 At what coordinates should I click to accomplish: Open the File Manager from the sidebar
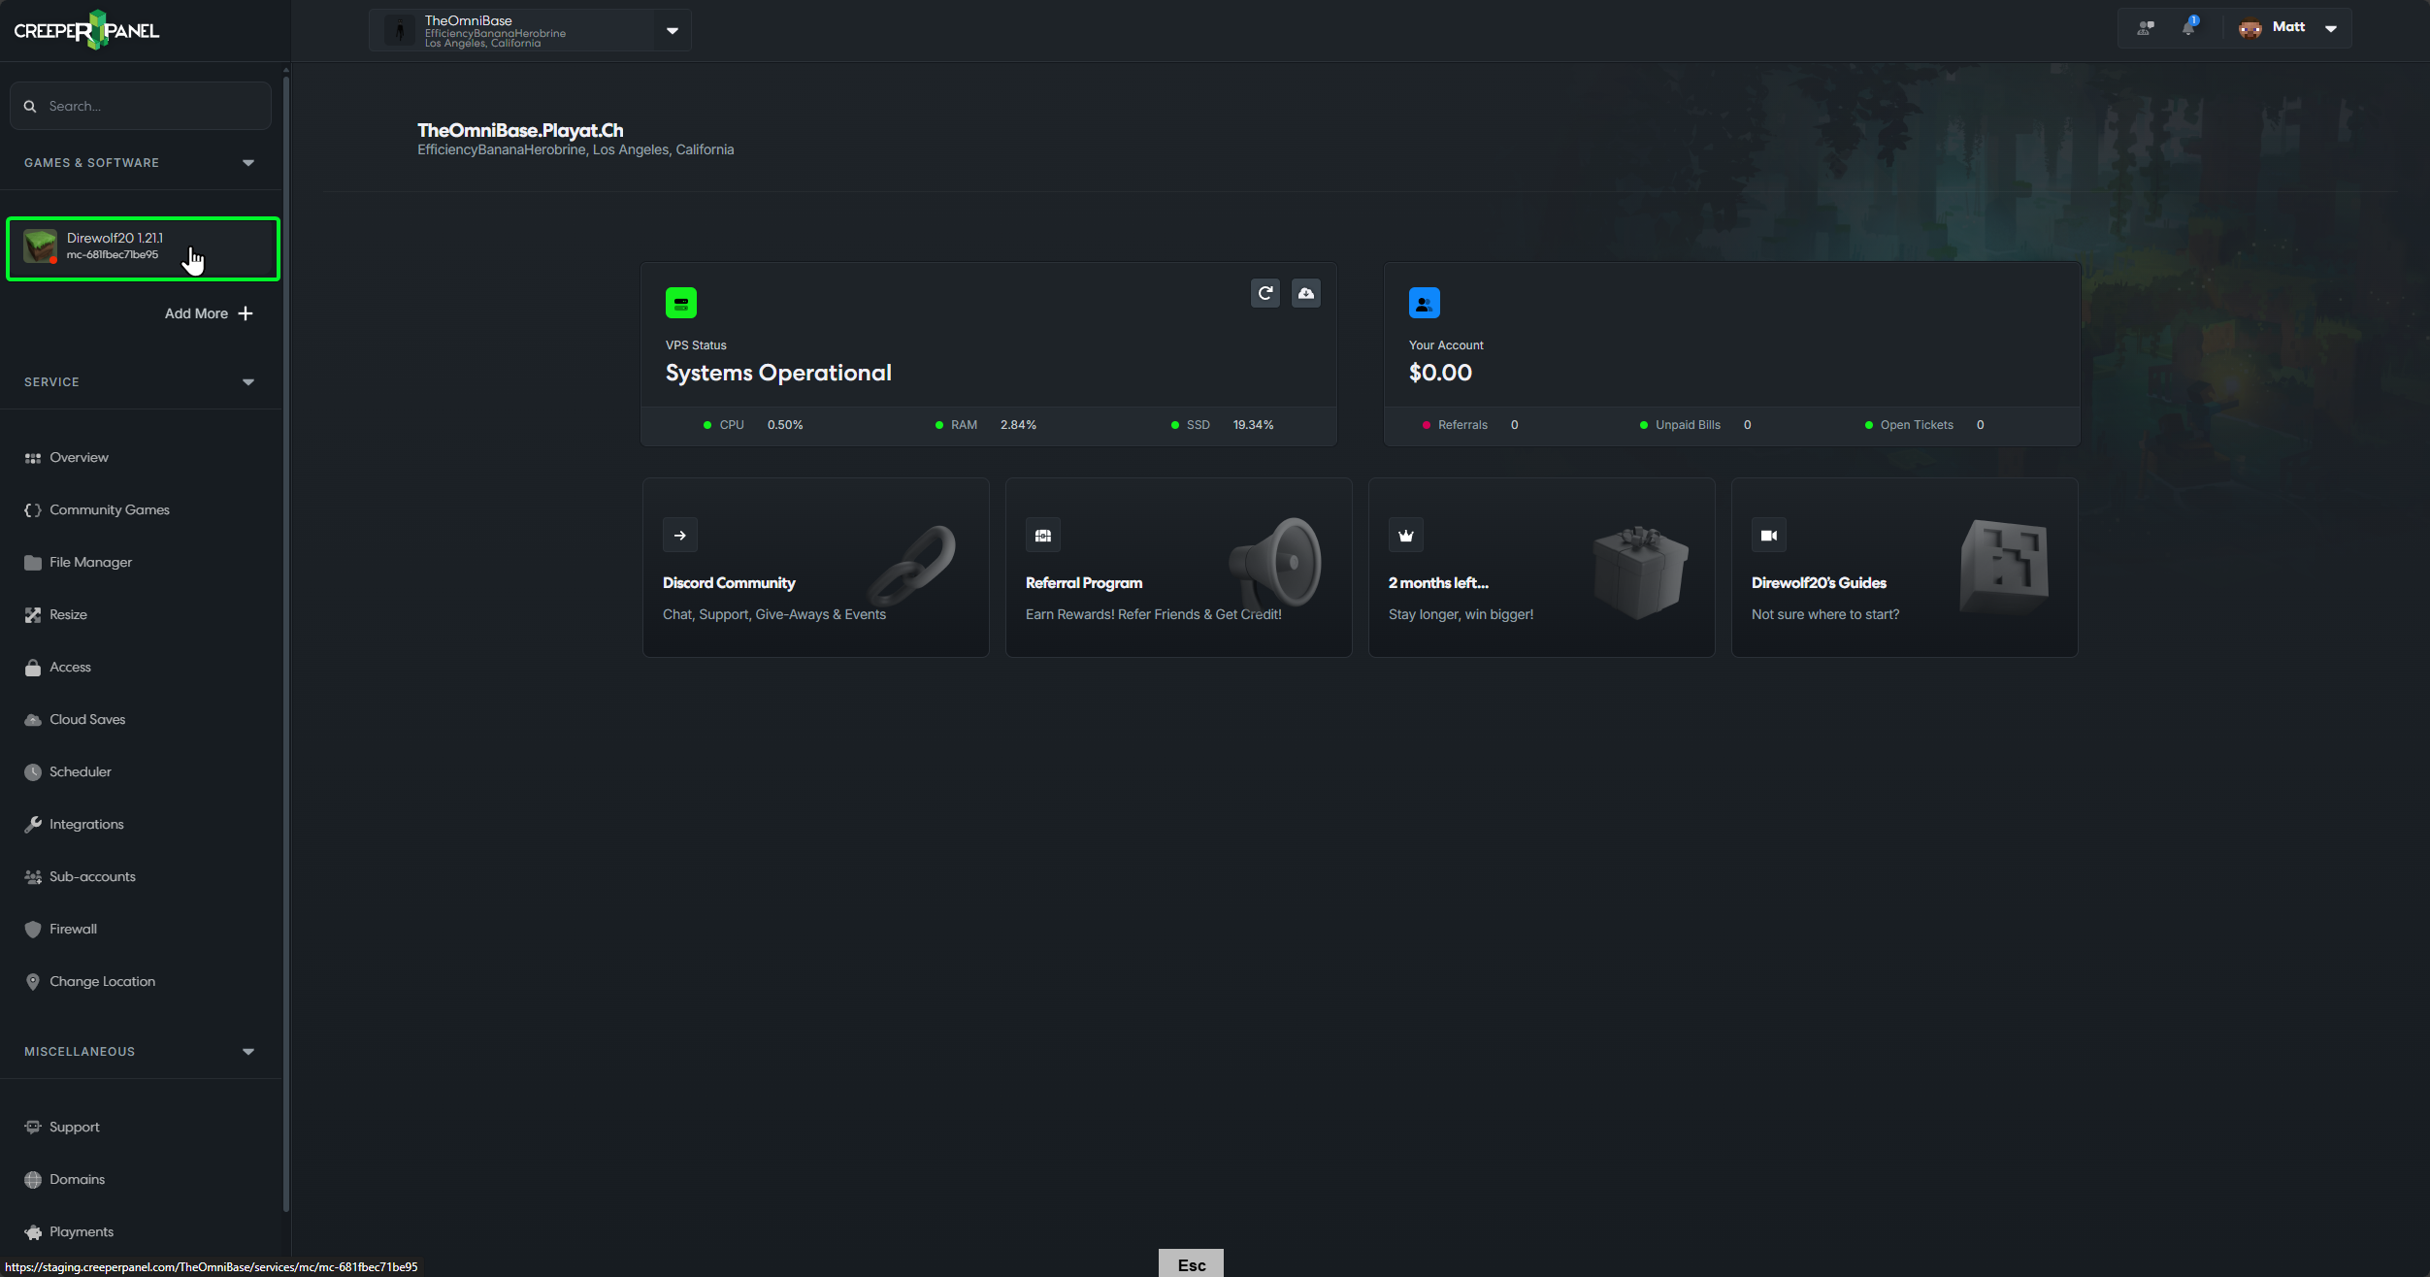click(91, 562)
